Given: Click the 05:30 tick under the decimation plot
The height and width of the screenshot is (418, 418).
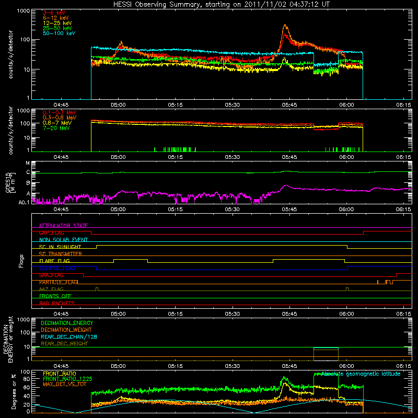Looking at the screenshot, I should 232,366.
